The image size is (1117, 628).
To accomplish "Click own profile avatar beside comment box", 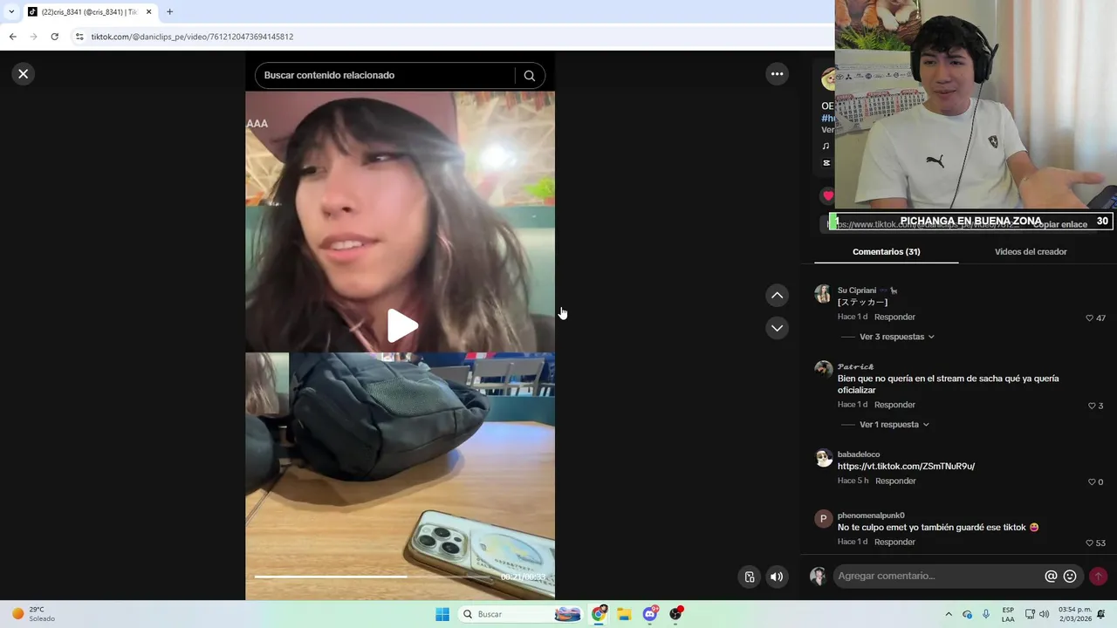I will click(818, 577).
